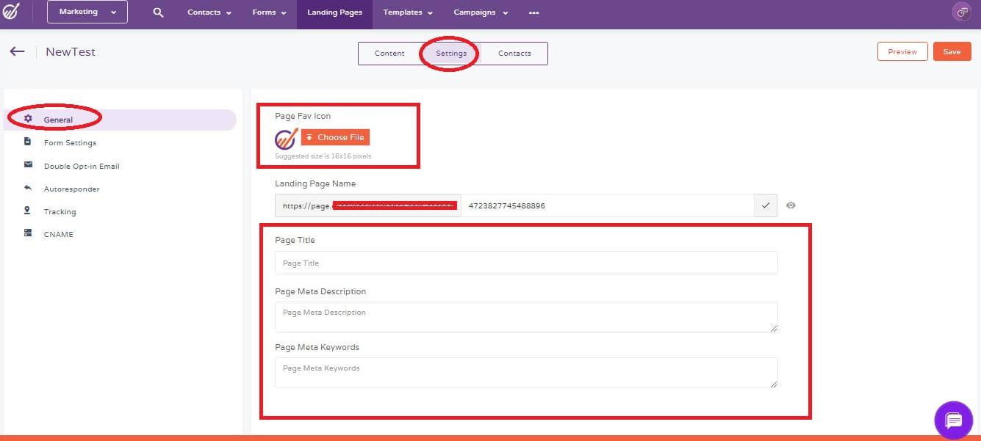Go back using the left arrow icon
This screenshot has height=441, width=981.
[16, 51]
